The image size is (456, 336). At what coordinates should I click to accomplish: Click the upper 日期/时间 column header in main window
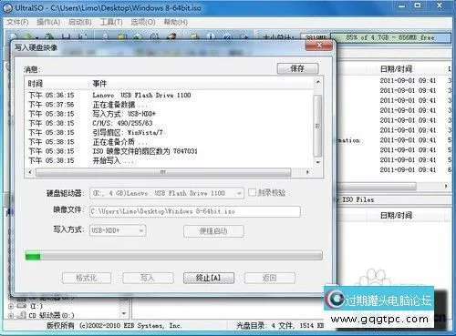[x=396, y=69]
